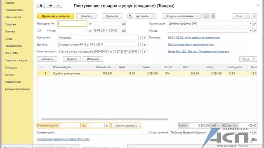Open the table Еще menu
Image resolution: width=264 pixels, height=148 pixels.
click(x=248, y=59)
